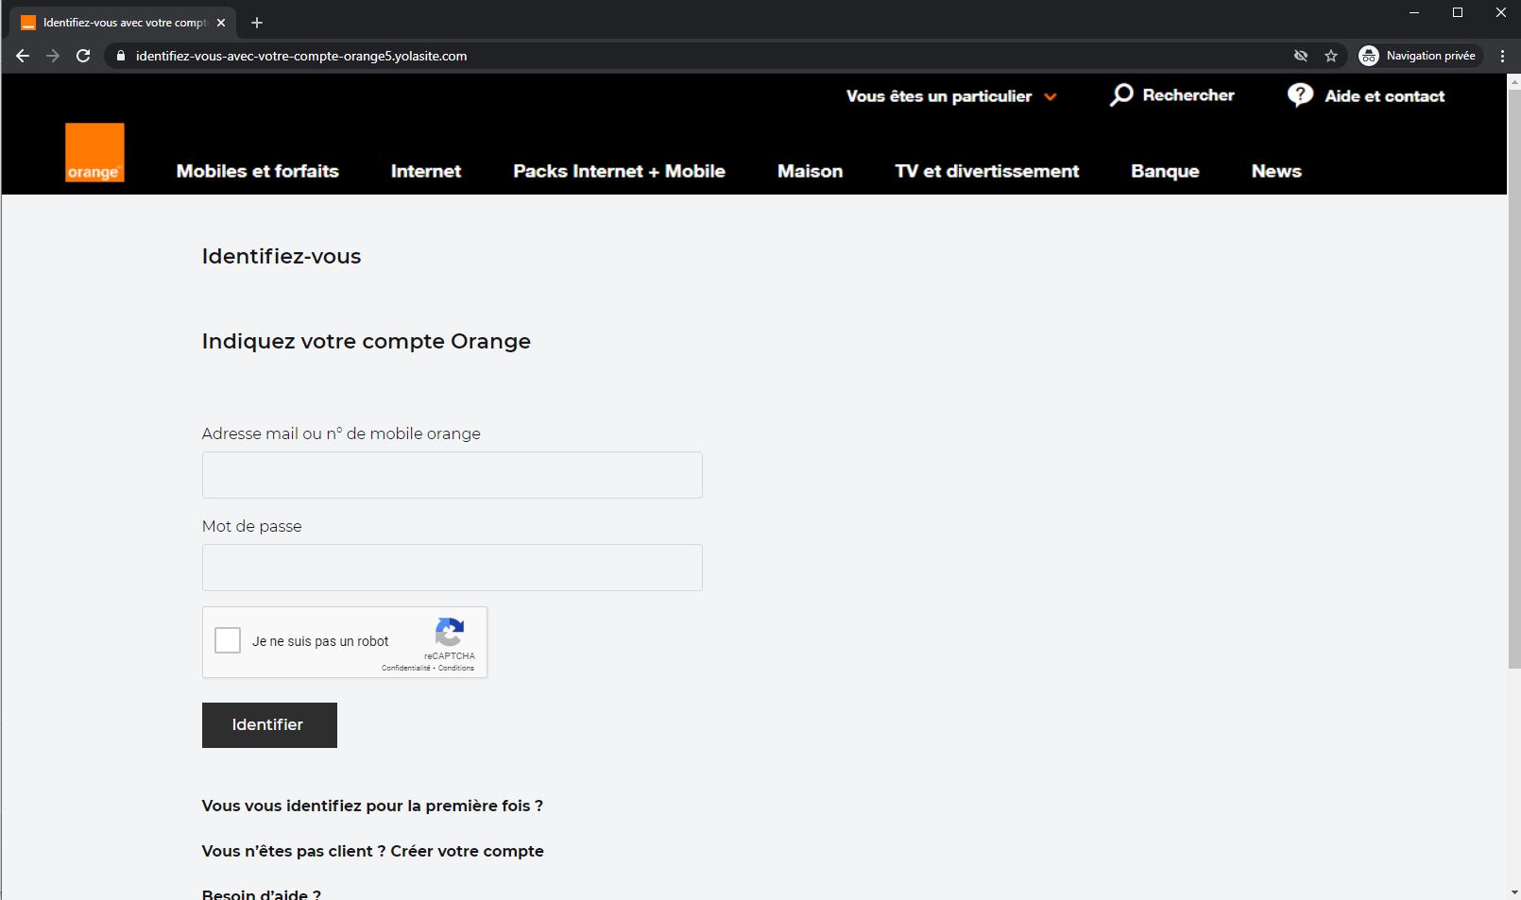Image resolution: width=1521 pixels, height=900 pixels.
Task: Open a new browser tab
Action: pos(257,23)
